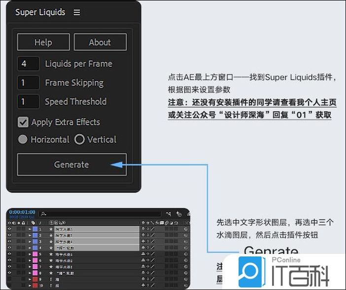This screenshot has width=346, height=290.
Task: Select the Horizontal radio button
Action: point(23,139)
